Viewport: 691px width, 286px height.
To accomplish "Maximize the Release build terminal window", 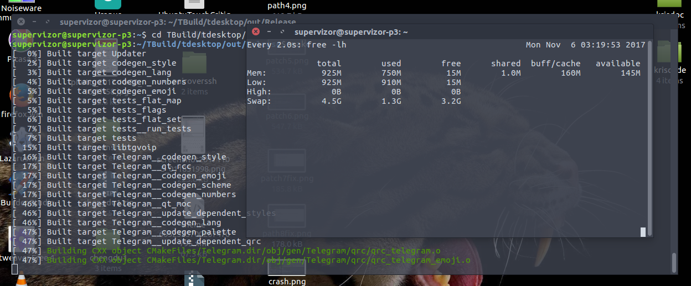I will 48,22.
